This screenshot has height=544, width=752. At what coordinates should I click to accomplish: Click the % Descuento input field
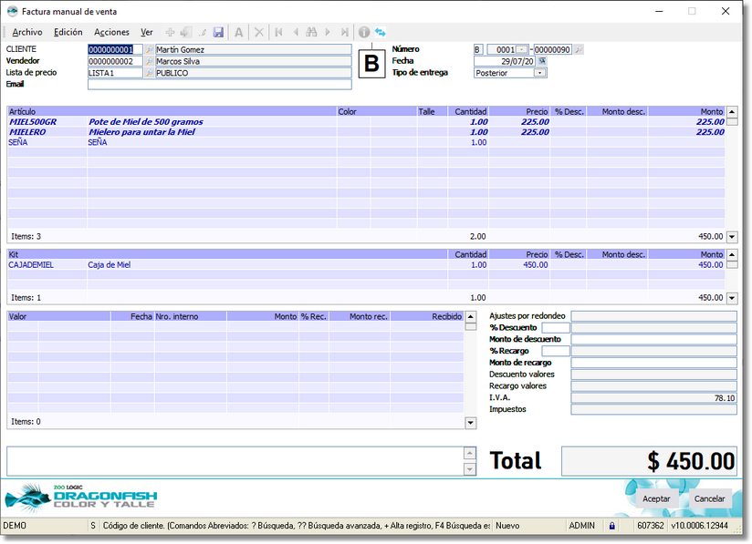pyautogui.click(x=555, y=327)
